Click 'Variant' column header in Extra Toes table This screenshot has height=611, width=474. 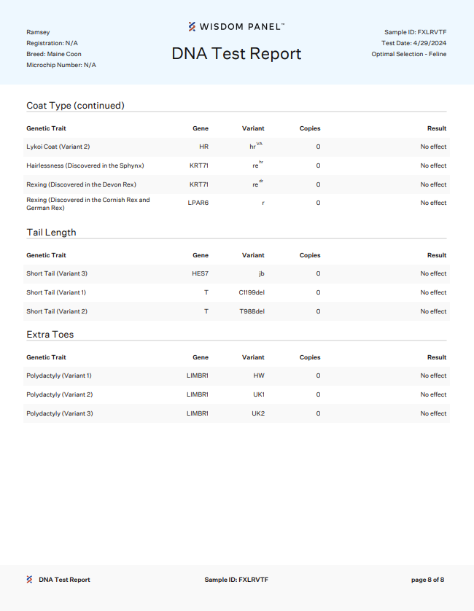253,357
